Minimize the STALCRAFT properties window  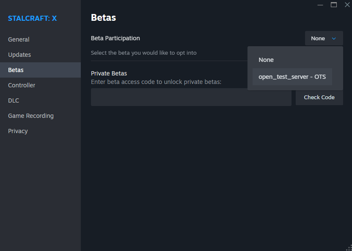(x=320, y=5)
